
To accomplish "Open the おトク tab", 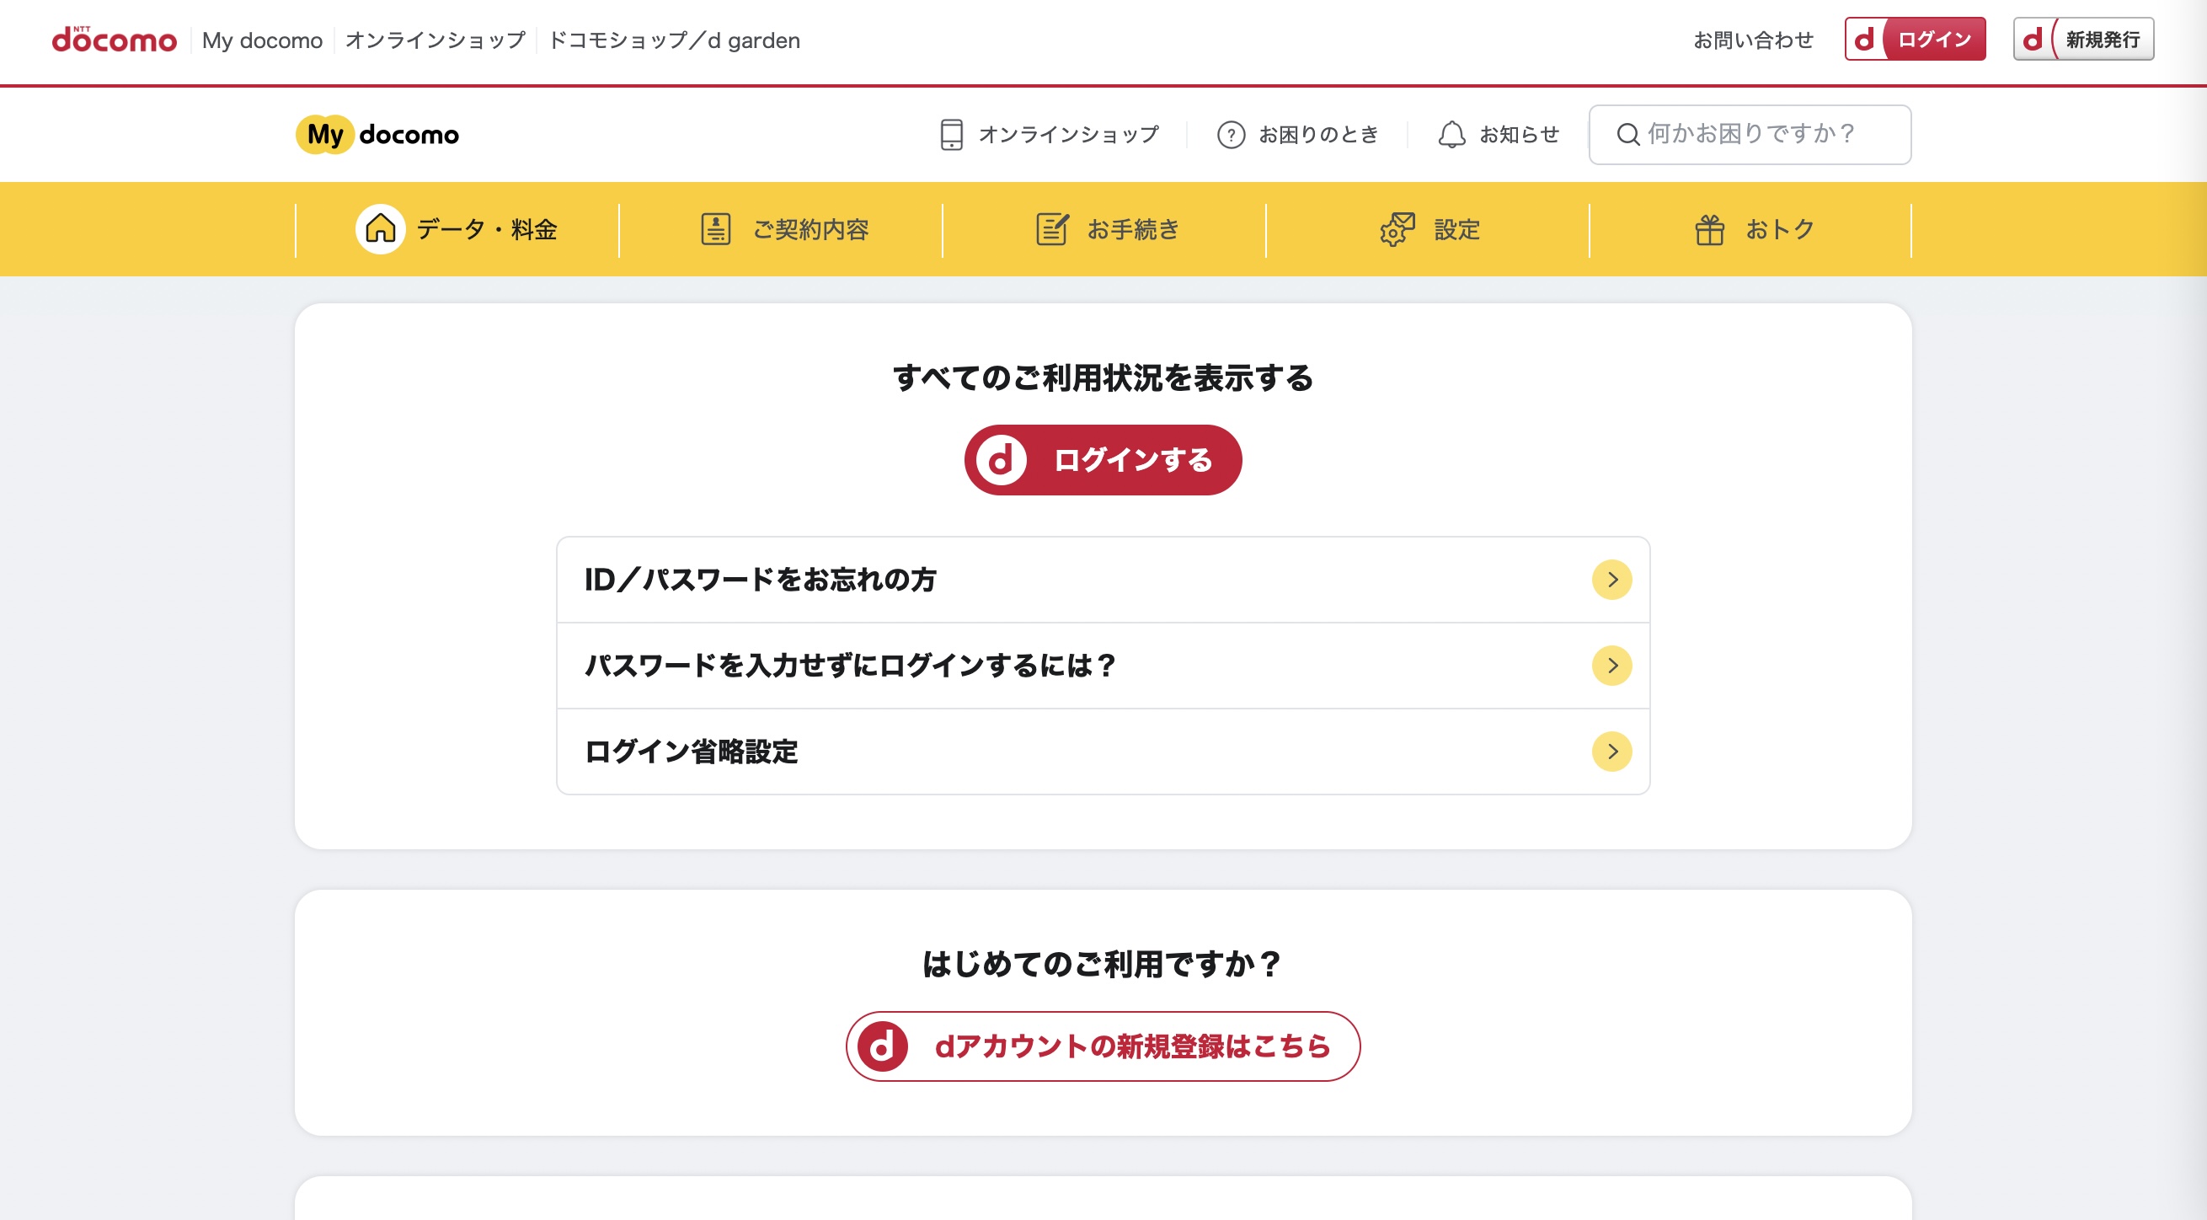I will click(1750, 229).
